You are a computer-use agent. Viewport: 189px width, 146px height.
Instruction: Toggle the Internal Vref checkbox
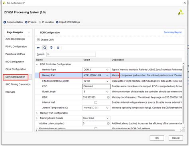coord(96,102)
